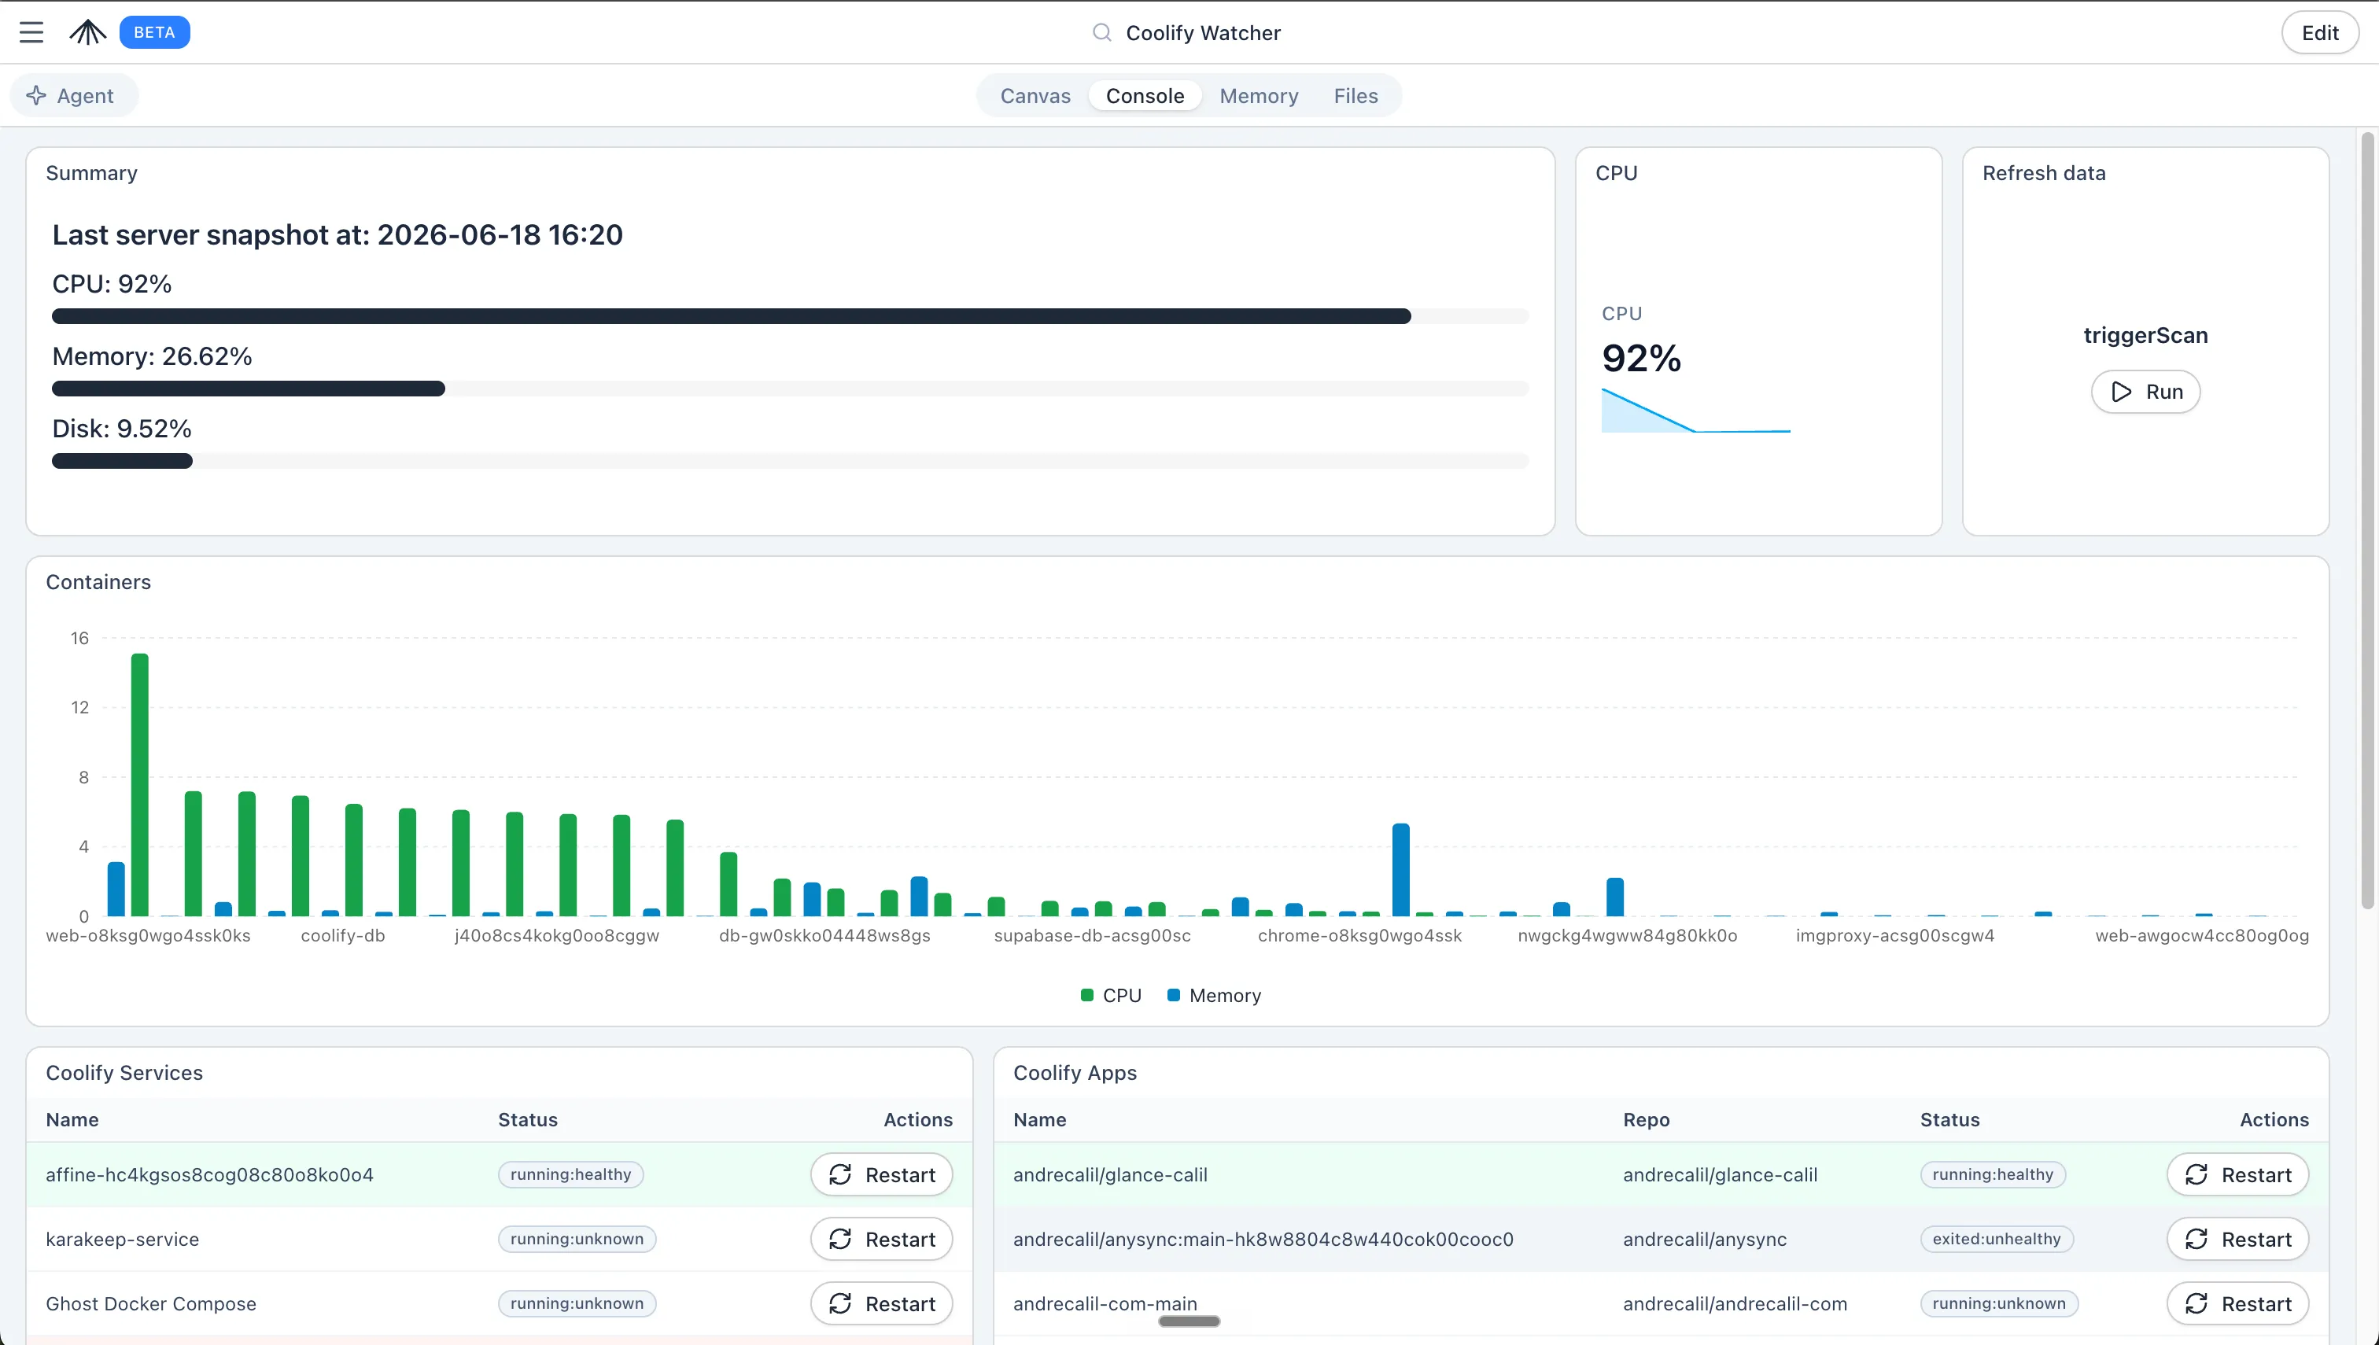The height and width of the screenshot is (1345, 2379).
Task: Select the karakeep-service name cell
Action: pos(123,1239)
